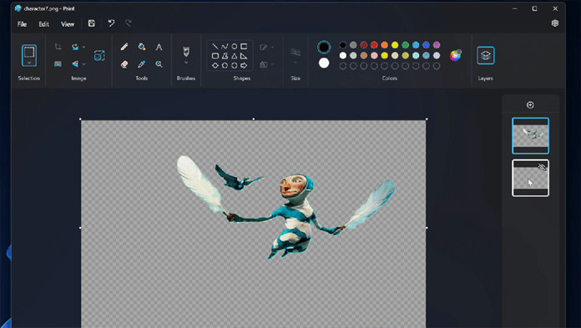Choose the Curve shape
Screen dimensions: 581x328
[x=225, y=47]
